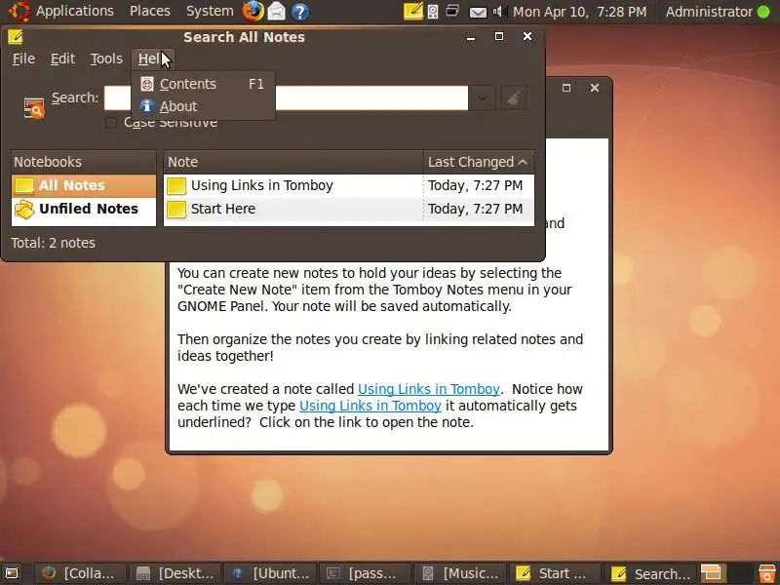Open the File menu in Search All Notes

23,58
